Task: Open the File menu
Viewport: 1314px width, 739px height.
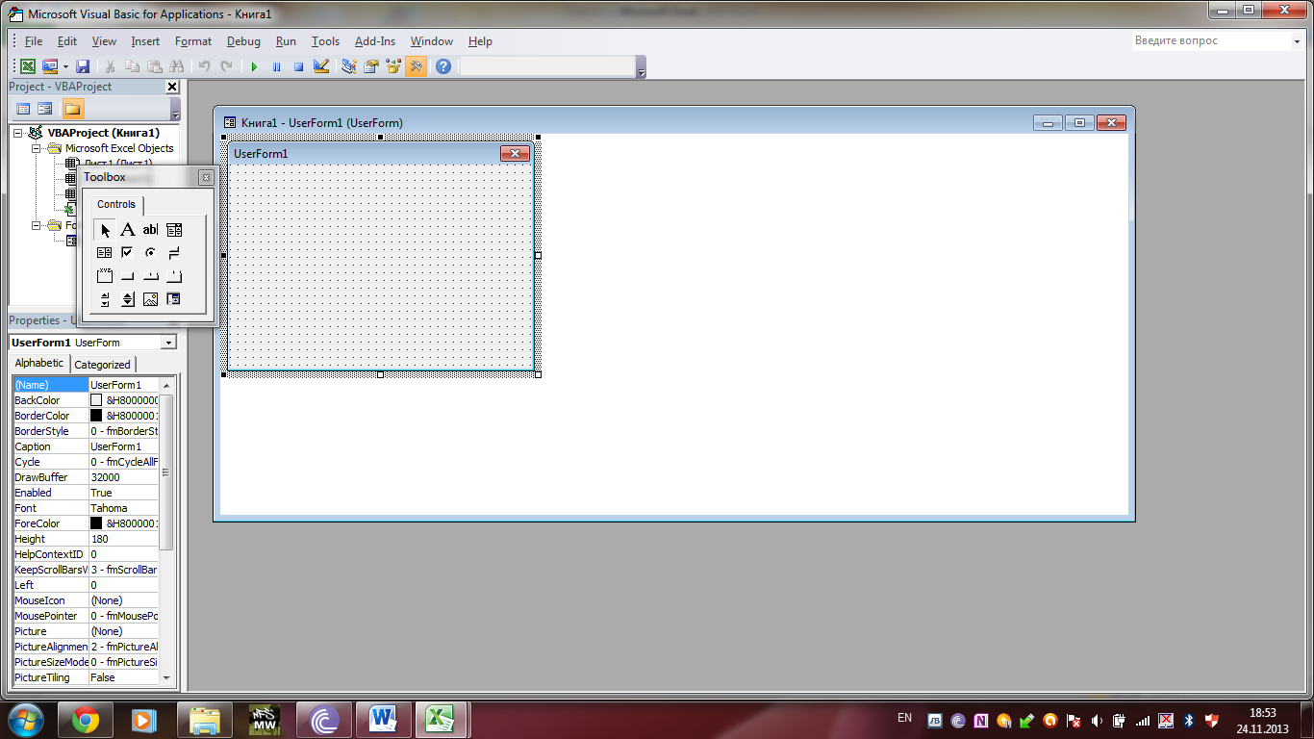Action: pos(34,41)
